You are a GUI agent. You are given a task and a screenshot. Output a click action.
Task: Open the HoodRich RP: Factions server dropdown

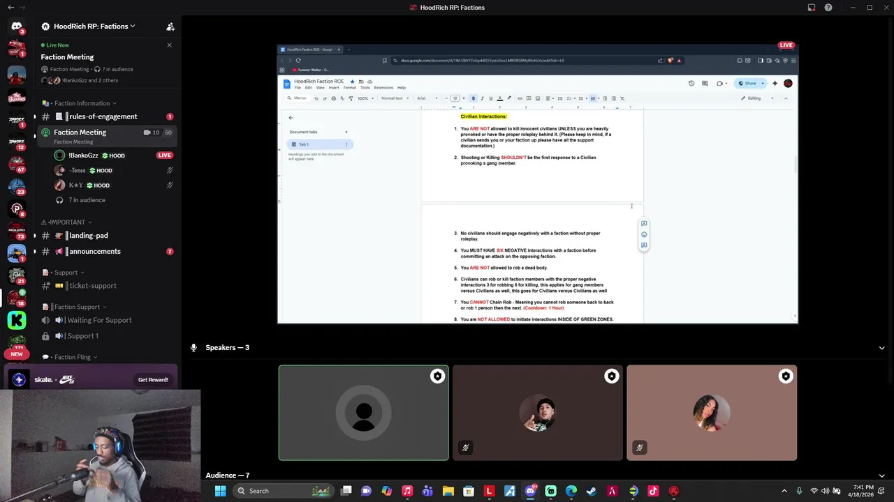(94, 26)
